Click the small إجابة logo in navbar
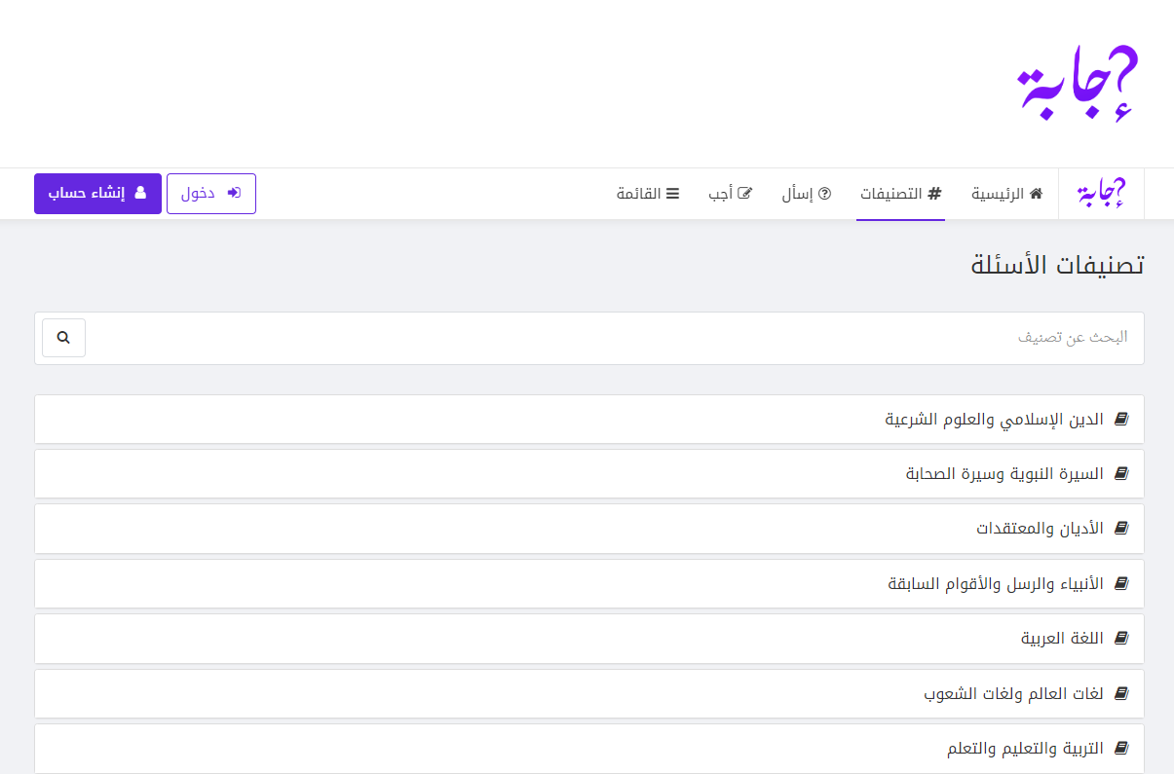Screen dimensions: 1174x774 pyautogui.click(x=1101, y=194)
